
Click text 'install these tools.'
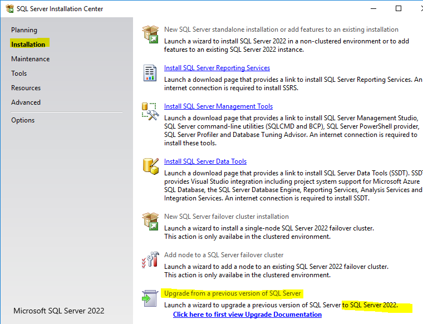point(190,143)
